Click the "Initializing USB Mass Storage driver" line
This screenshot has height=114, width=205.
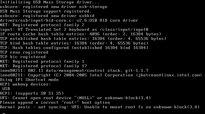(x=40, y=2)
